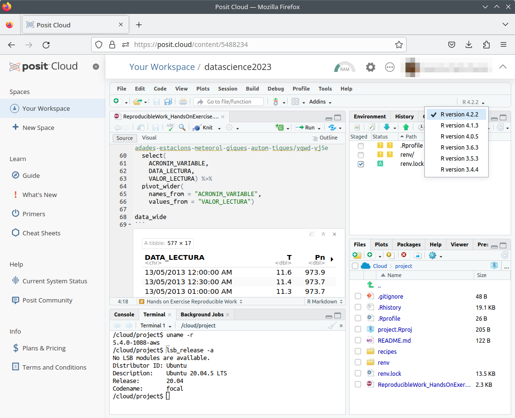Show next tibble columns arrow
This screenshot has height=418, width=515.
(332, 259)
